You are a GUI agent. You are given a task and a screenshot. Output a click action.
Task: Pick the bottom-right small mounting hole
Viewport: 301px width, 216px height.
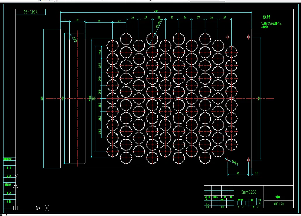(248, 160)
